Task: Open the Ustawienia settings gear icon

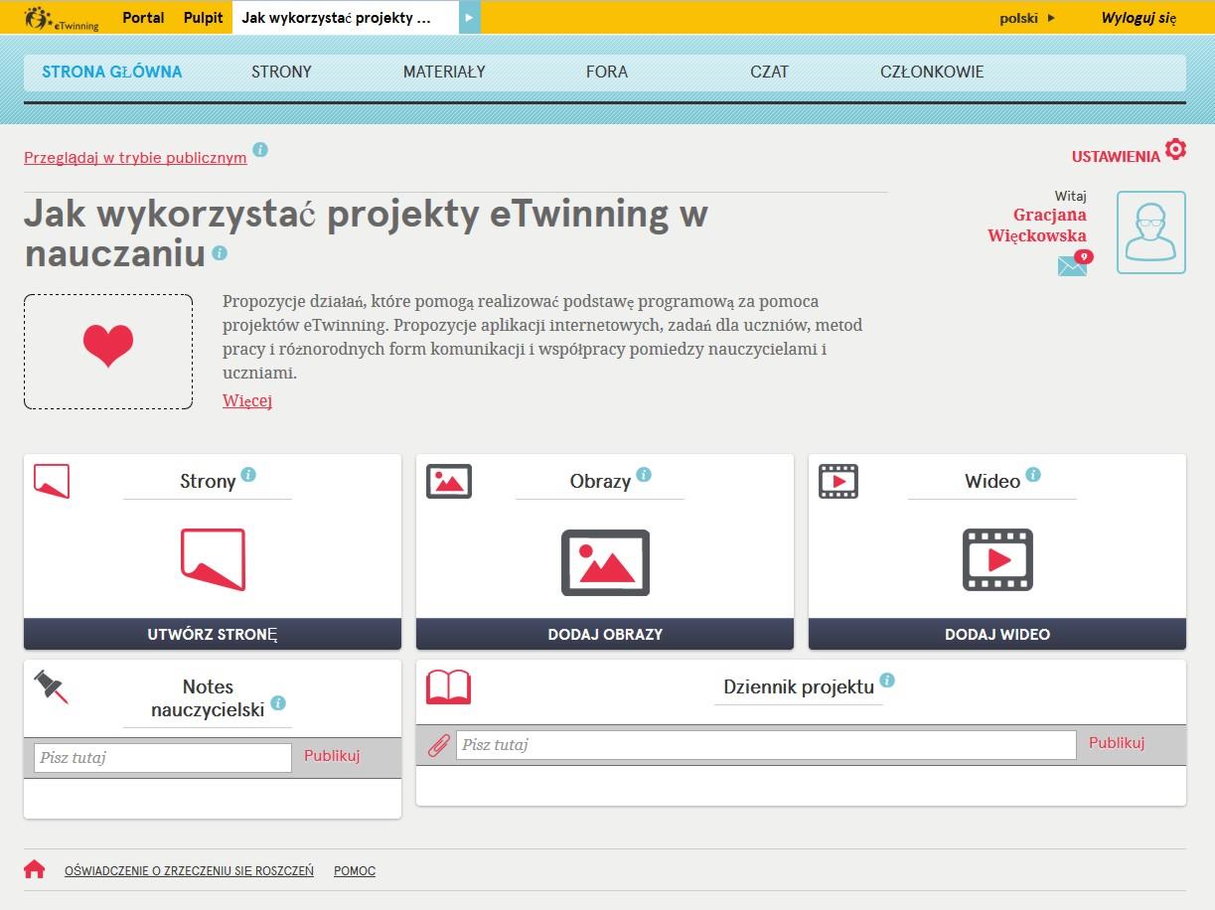Action: (1175, 149)
